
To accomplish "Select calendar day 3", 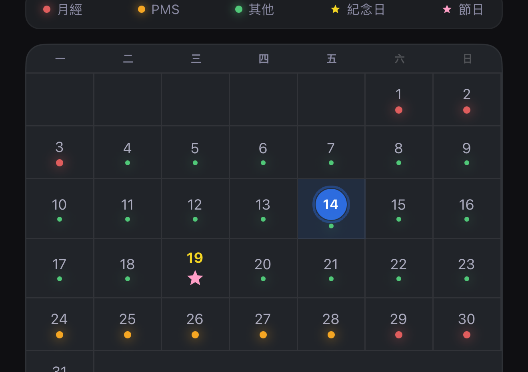I will 60,152.
